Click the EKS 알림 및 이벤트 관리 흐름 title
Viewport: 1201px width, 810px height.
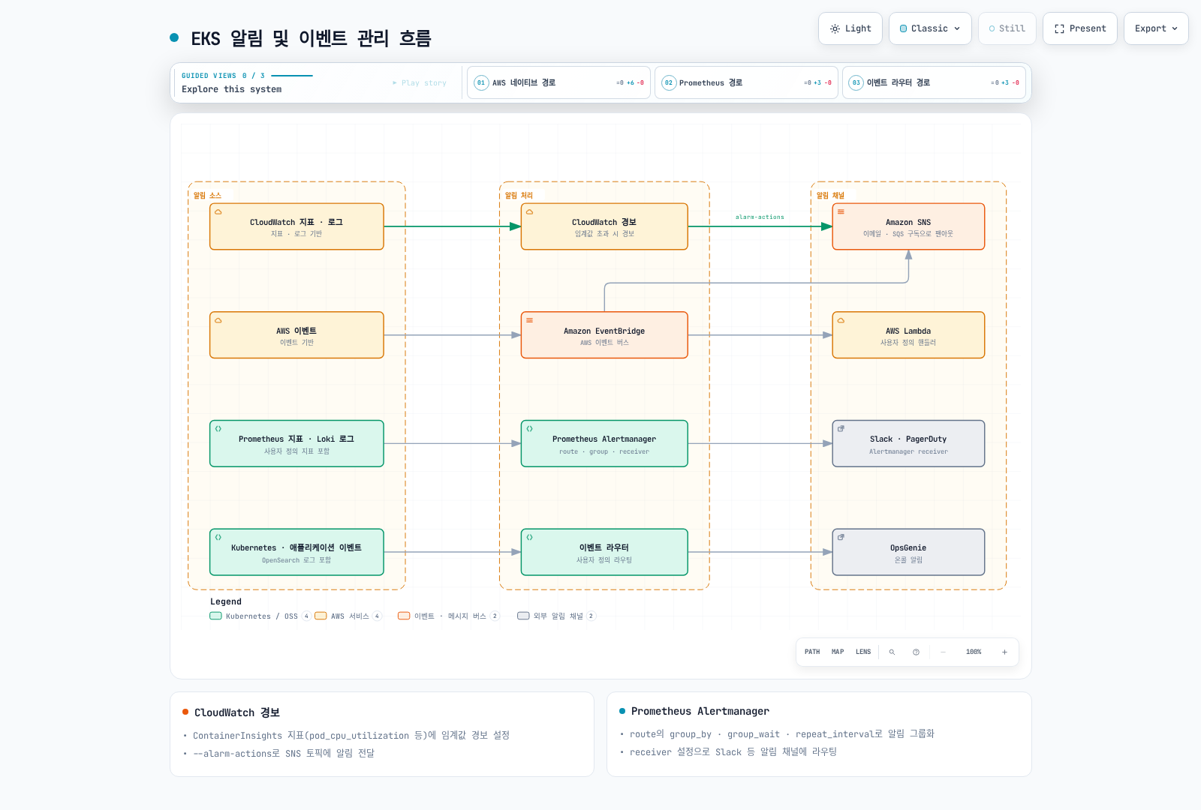point(311,38)
